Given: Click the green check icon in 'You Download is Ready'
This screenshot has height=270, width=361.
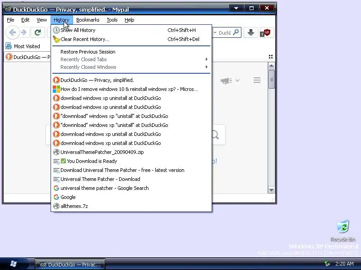Looking at the screenshot, I should pos(63,161).
